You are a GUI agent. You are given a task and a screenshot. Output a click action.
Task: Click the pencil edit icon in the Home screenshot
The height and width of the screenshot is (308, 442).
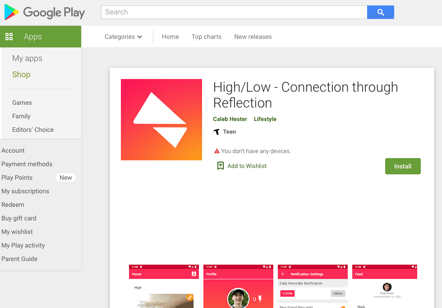(190, 298)
